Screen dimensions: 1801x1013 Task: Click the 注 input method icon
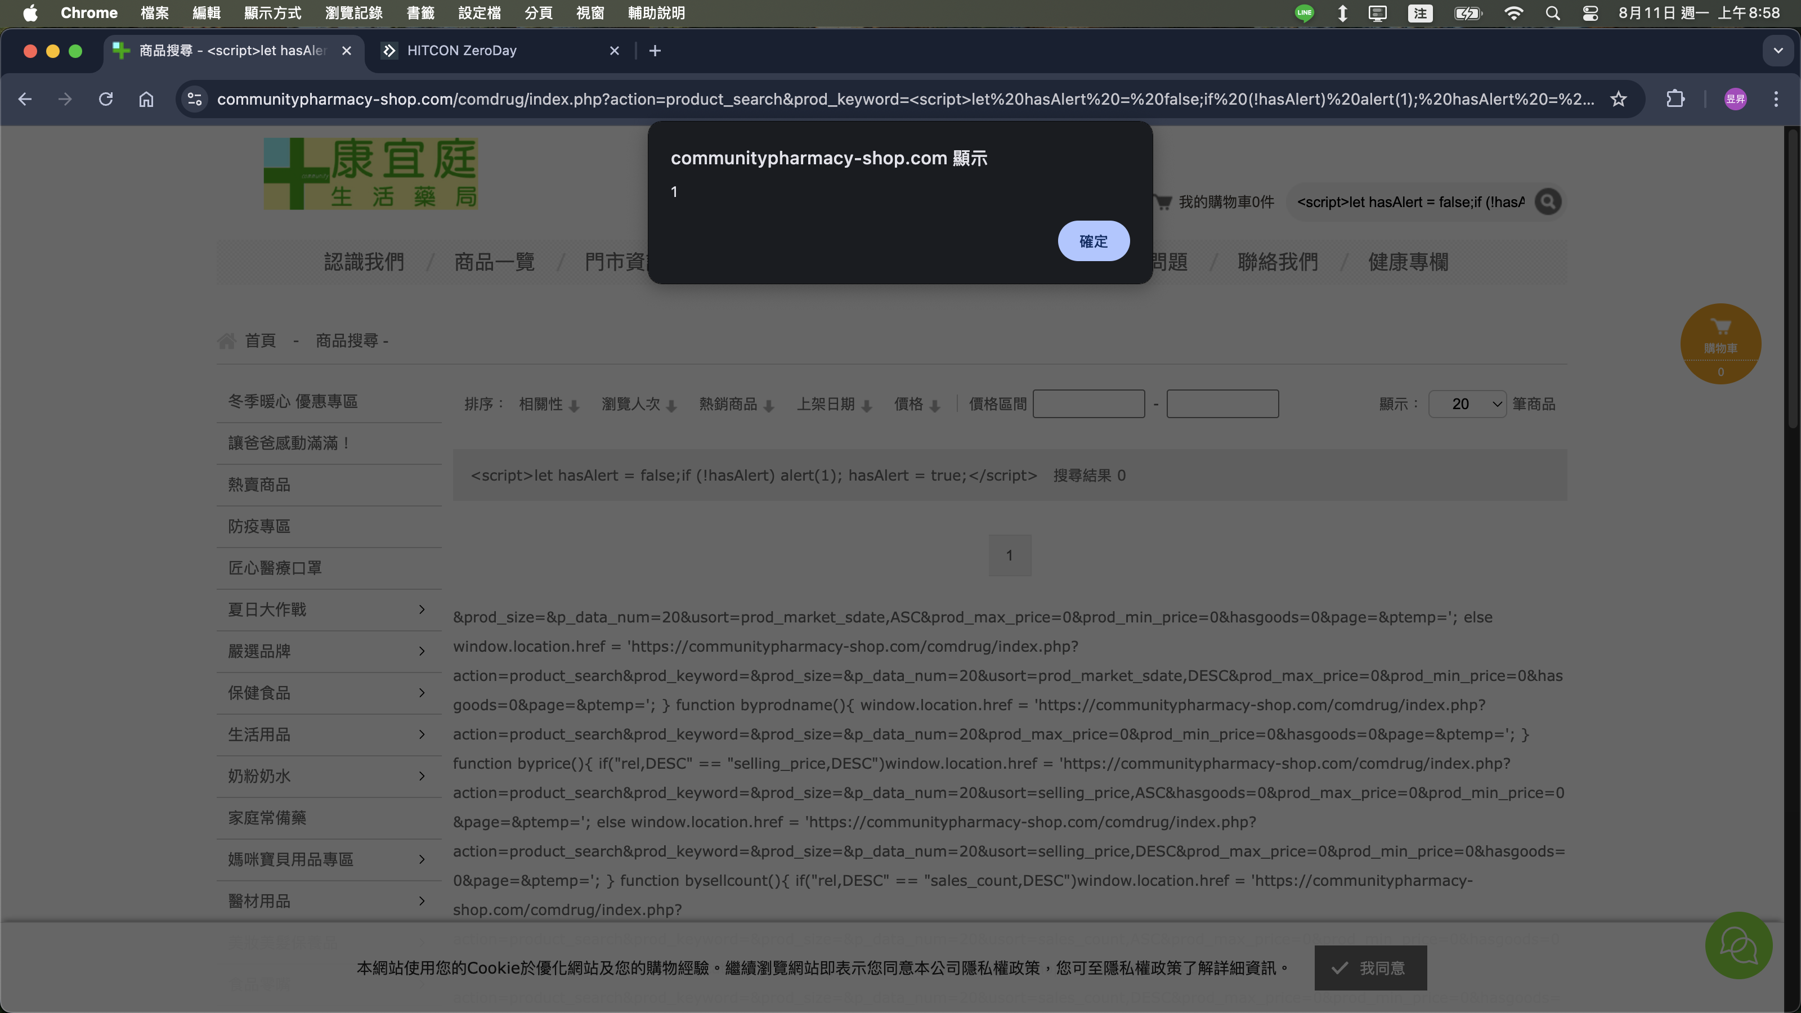[1420, 12]
